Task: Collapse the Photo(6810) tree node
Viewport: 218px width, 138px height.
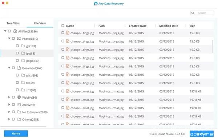Action: click(x=9, y=38)
